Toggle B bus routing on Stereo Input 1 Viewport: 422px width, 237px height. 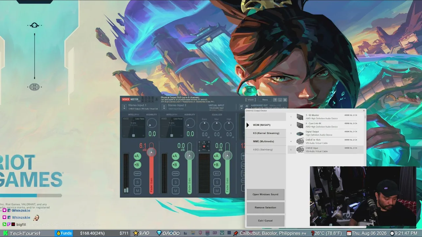(x=137, y=165)
